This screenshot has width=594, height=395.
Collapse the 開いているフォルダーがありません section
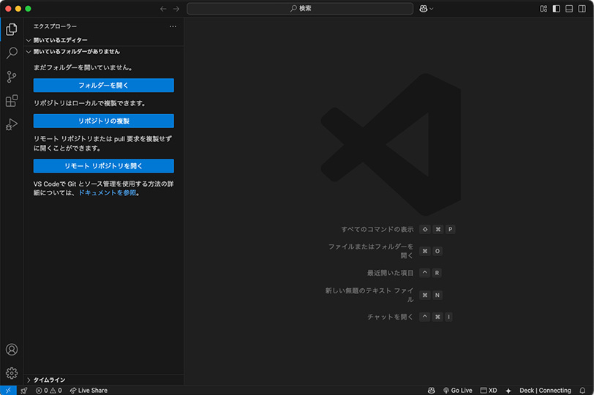tap(104, 51)
